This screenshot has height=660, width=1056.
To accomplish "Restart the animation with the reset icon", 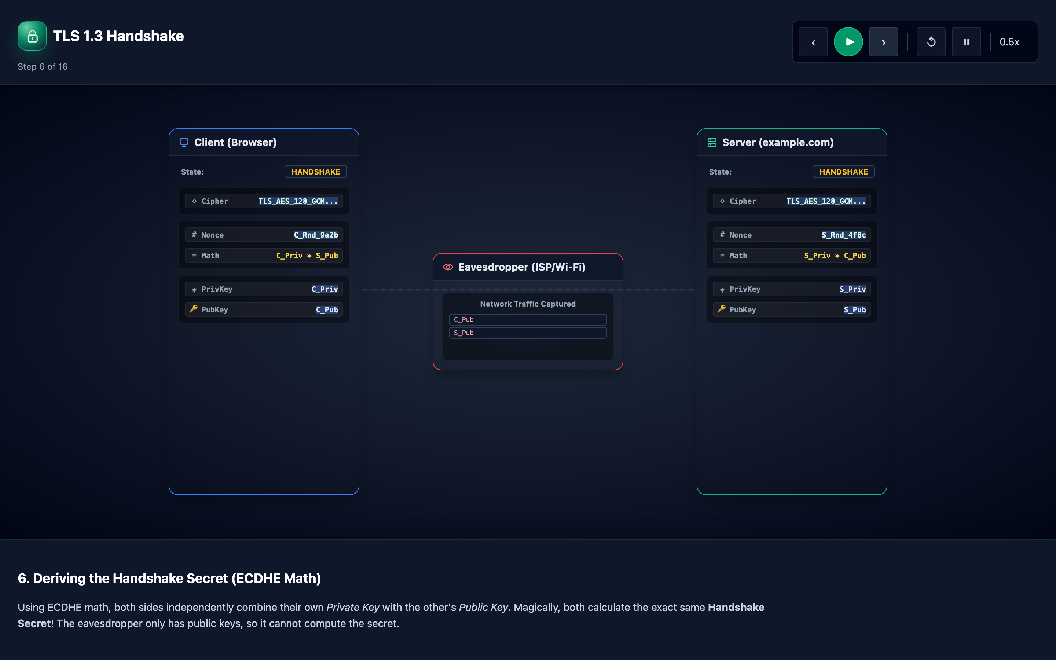I will click(x=931, y=42).
